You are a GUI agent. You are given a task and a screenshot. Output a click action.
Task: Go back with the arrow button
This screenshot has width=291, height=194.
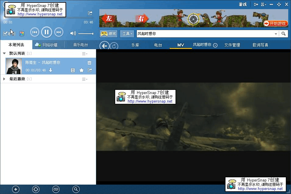[x=105, y=46]
